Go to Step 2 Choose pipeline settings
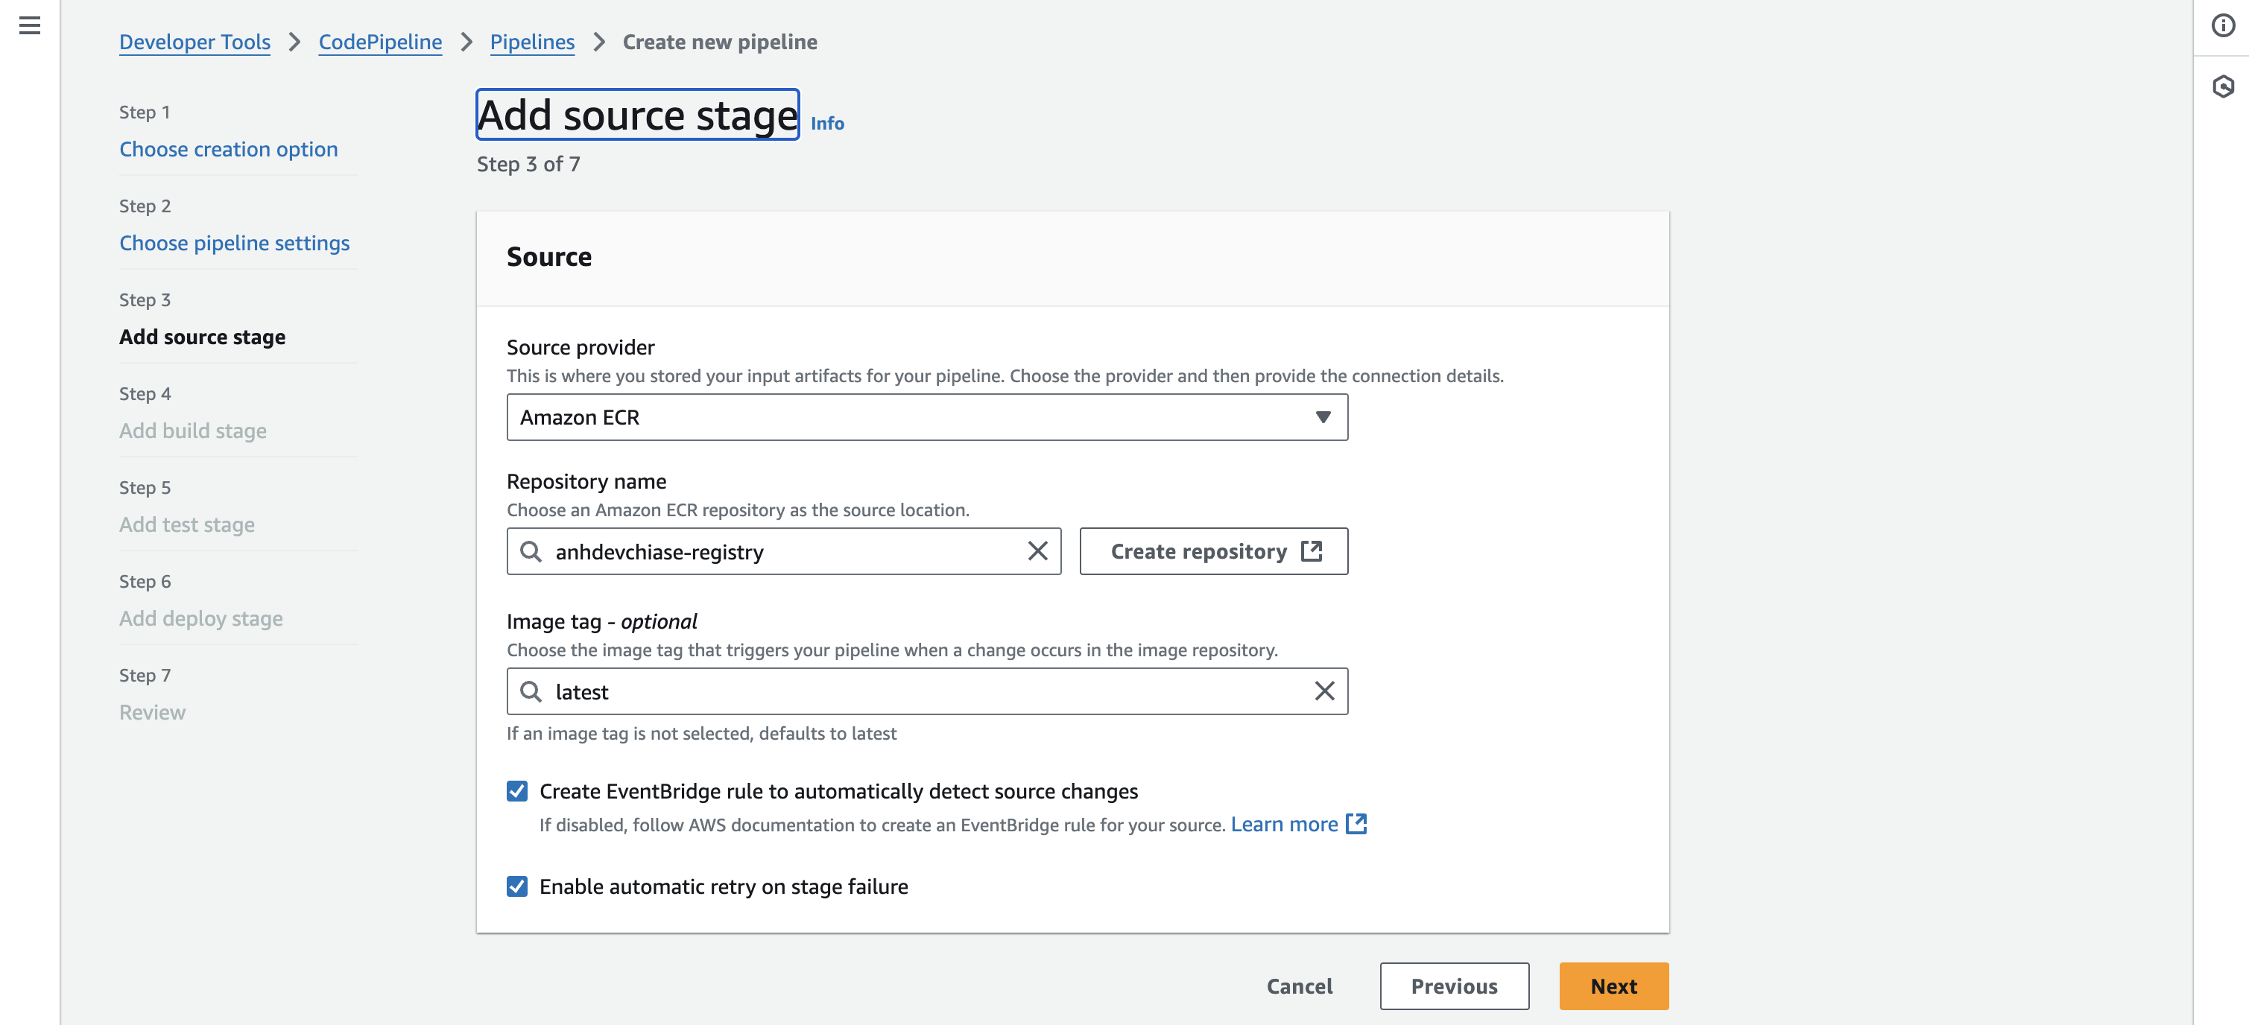Screen dimensions: 2249x1025 tap(234, 243)
